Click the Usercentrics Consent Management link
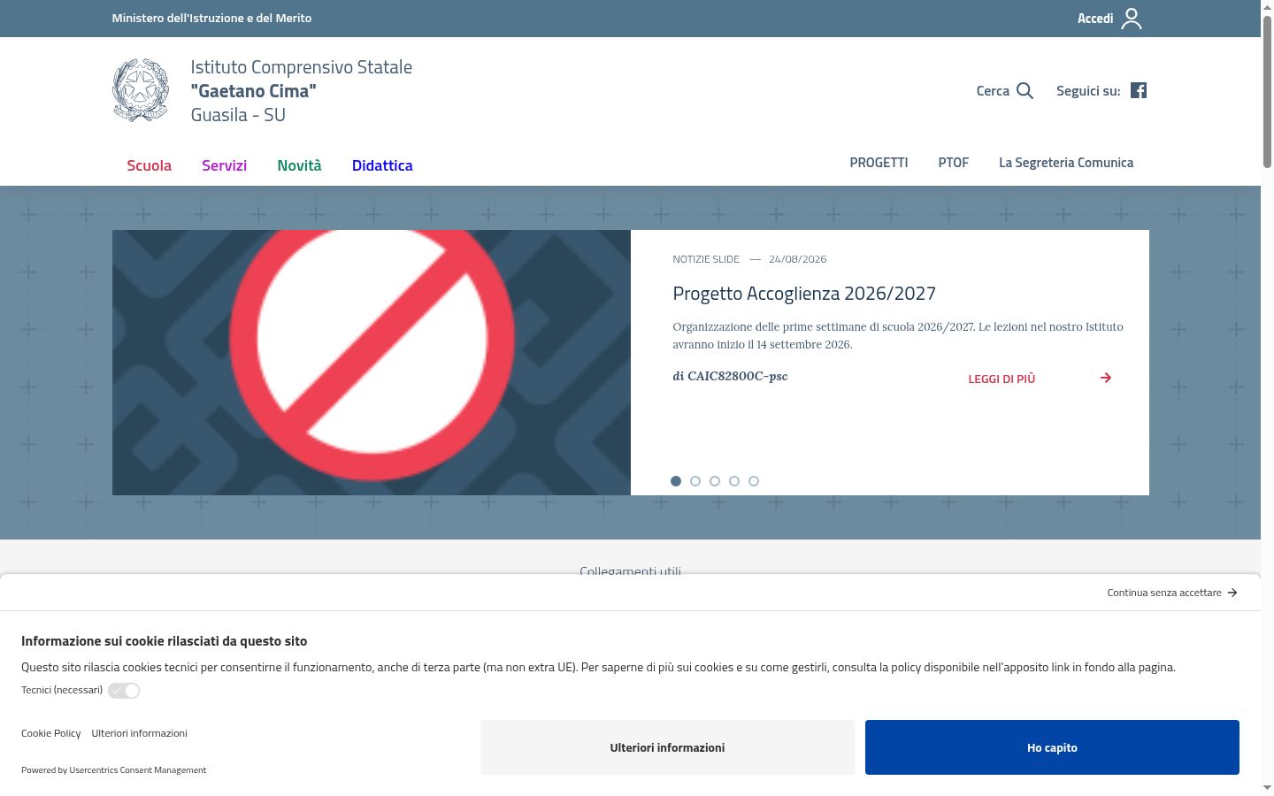Screen dimensions: 1274x796 click(138, 770)
